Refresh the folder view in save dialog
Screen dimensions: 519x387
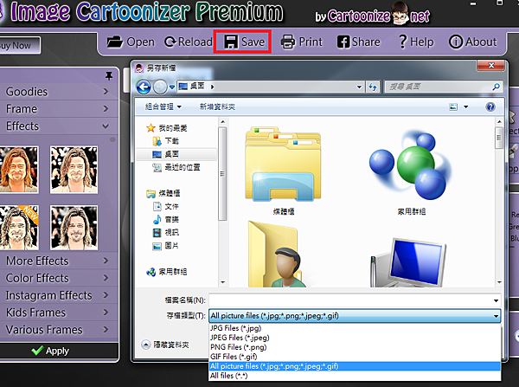coord(373,87)
